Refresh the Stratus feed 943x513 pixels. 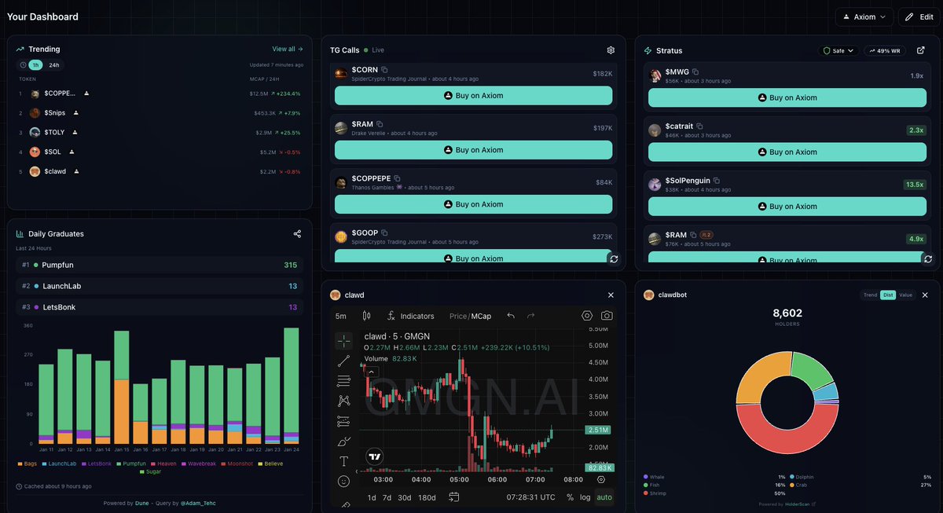click(x=927, y=258)
